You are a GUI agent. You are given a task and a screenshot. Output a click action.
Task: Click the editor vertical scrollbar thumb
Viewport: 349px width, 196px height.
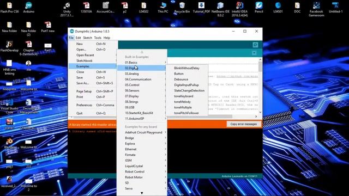point(260,66)
